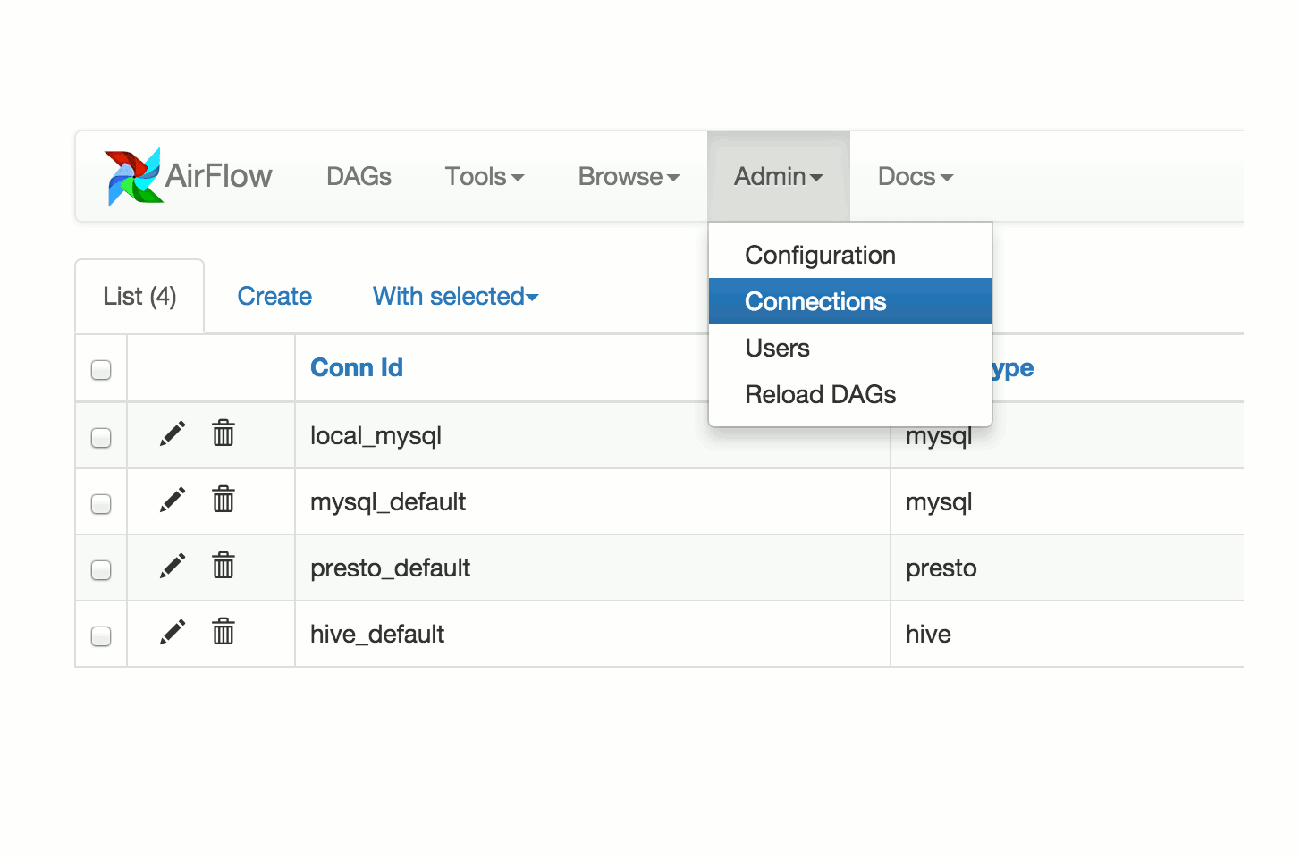Edit the mysql_default connection
The width and height of the screenshot is (1300, 858).
[173, 500]
